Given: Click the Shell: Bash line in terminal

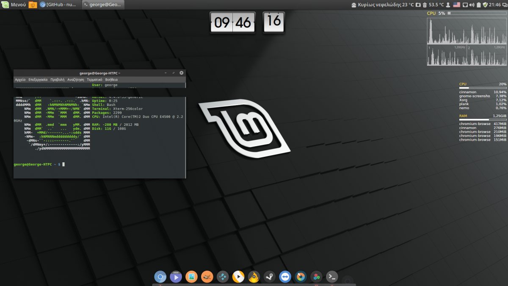Looking at the screenshot, I should 104,105.
